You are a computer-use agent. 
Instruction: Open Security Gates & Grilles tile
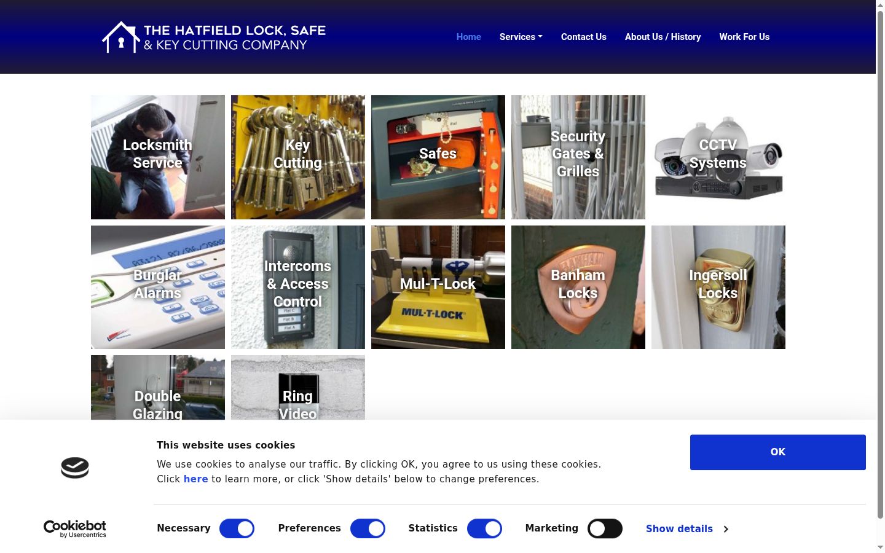click(578, 157)
